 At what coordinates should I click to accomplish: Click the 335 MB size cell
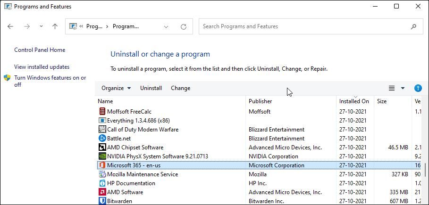coord(399,192)
